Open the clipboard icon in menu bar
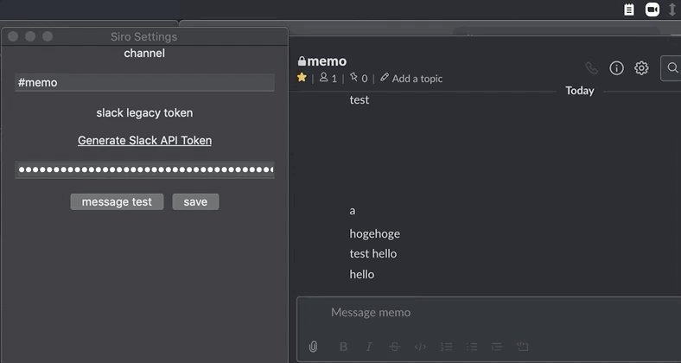The width and height of the screenshot is (681, 363). (x=629, y=9)
